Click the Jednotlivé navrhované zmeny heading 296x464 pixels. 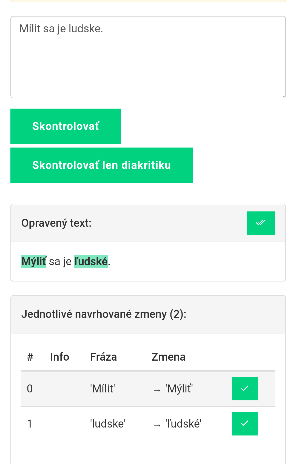click(x=104, y=314)
